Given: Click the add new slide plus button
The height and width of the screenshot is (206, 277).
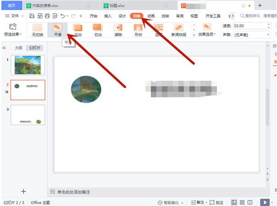Looking at the screenshot, I should (24, 191).
